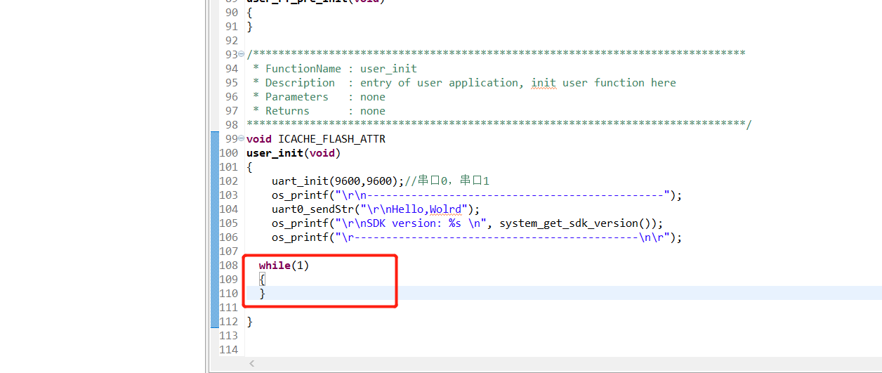
Task: Click the "SDK version: %s" os_printf line
Action: pos(467,223)
